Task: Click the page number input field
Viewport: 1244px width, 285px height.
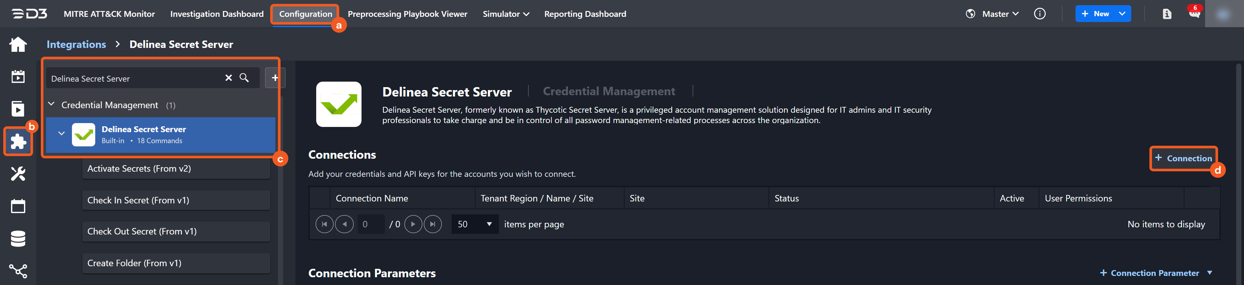Action: click(x=371, y=224)
